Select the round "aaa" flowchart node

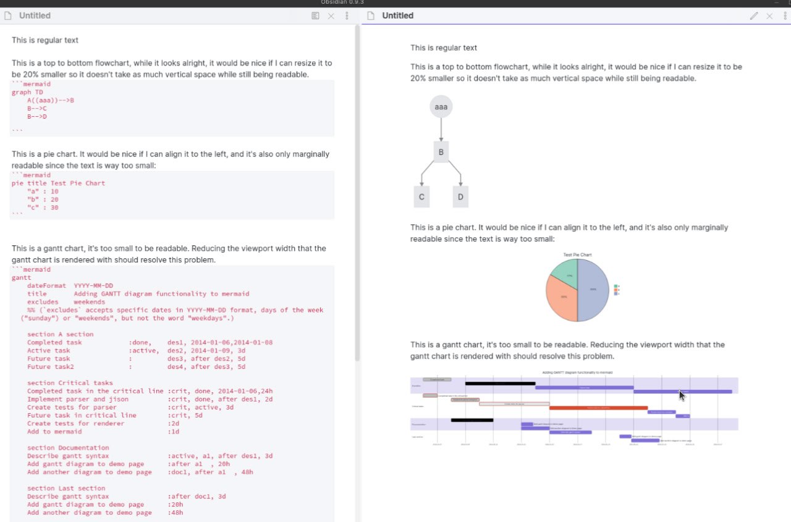pyautogui.click(x=441, y=107)
